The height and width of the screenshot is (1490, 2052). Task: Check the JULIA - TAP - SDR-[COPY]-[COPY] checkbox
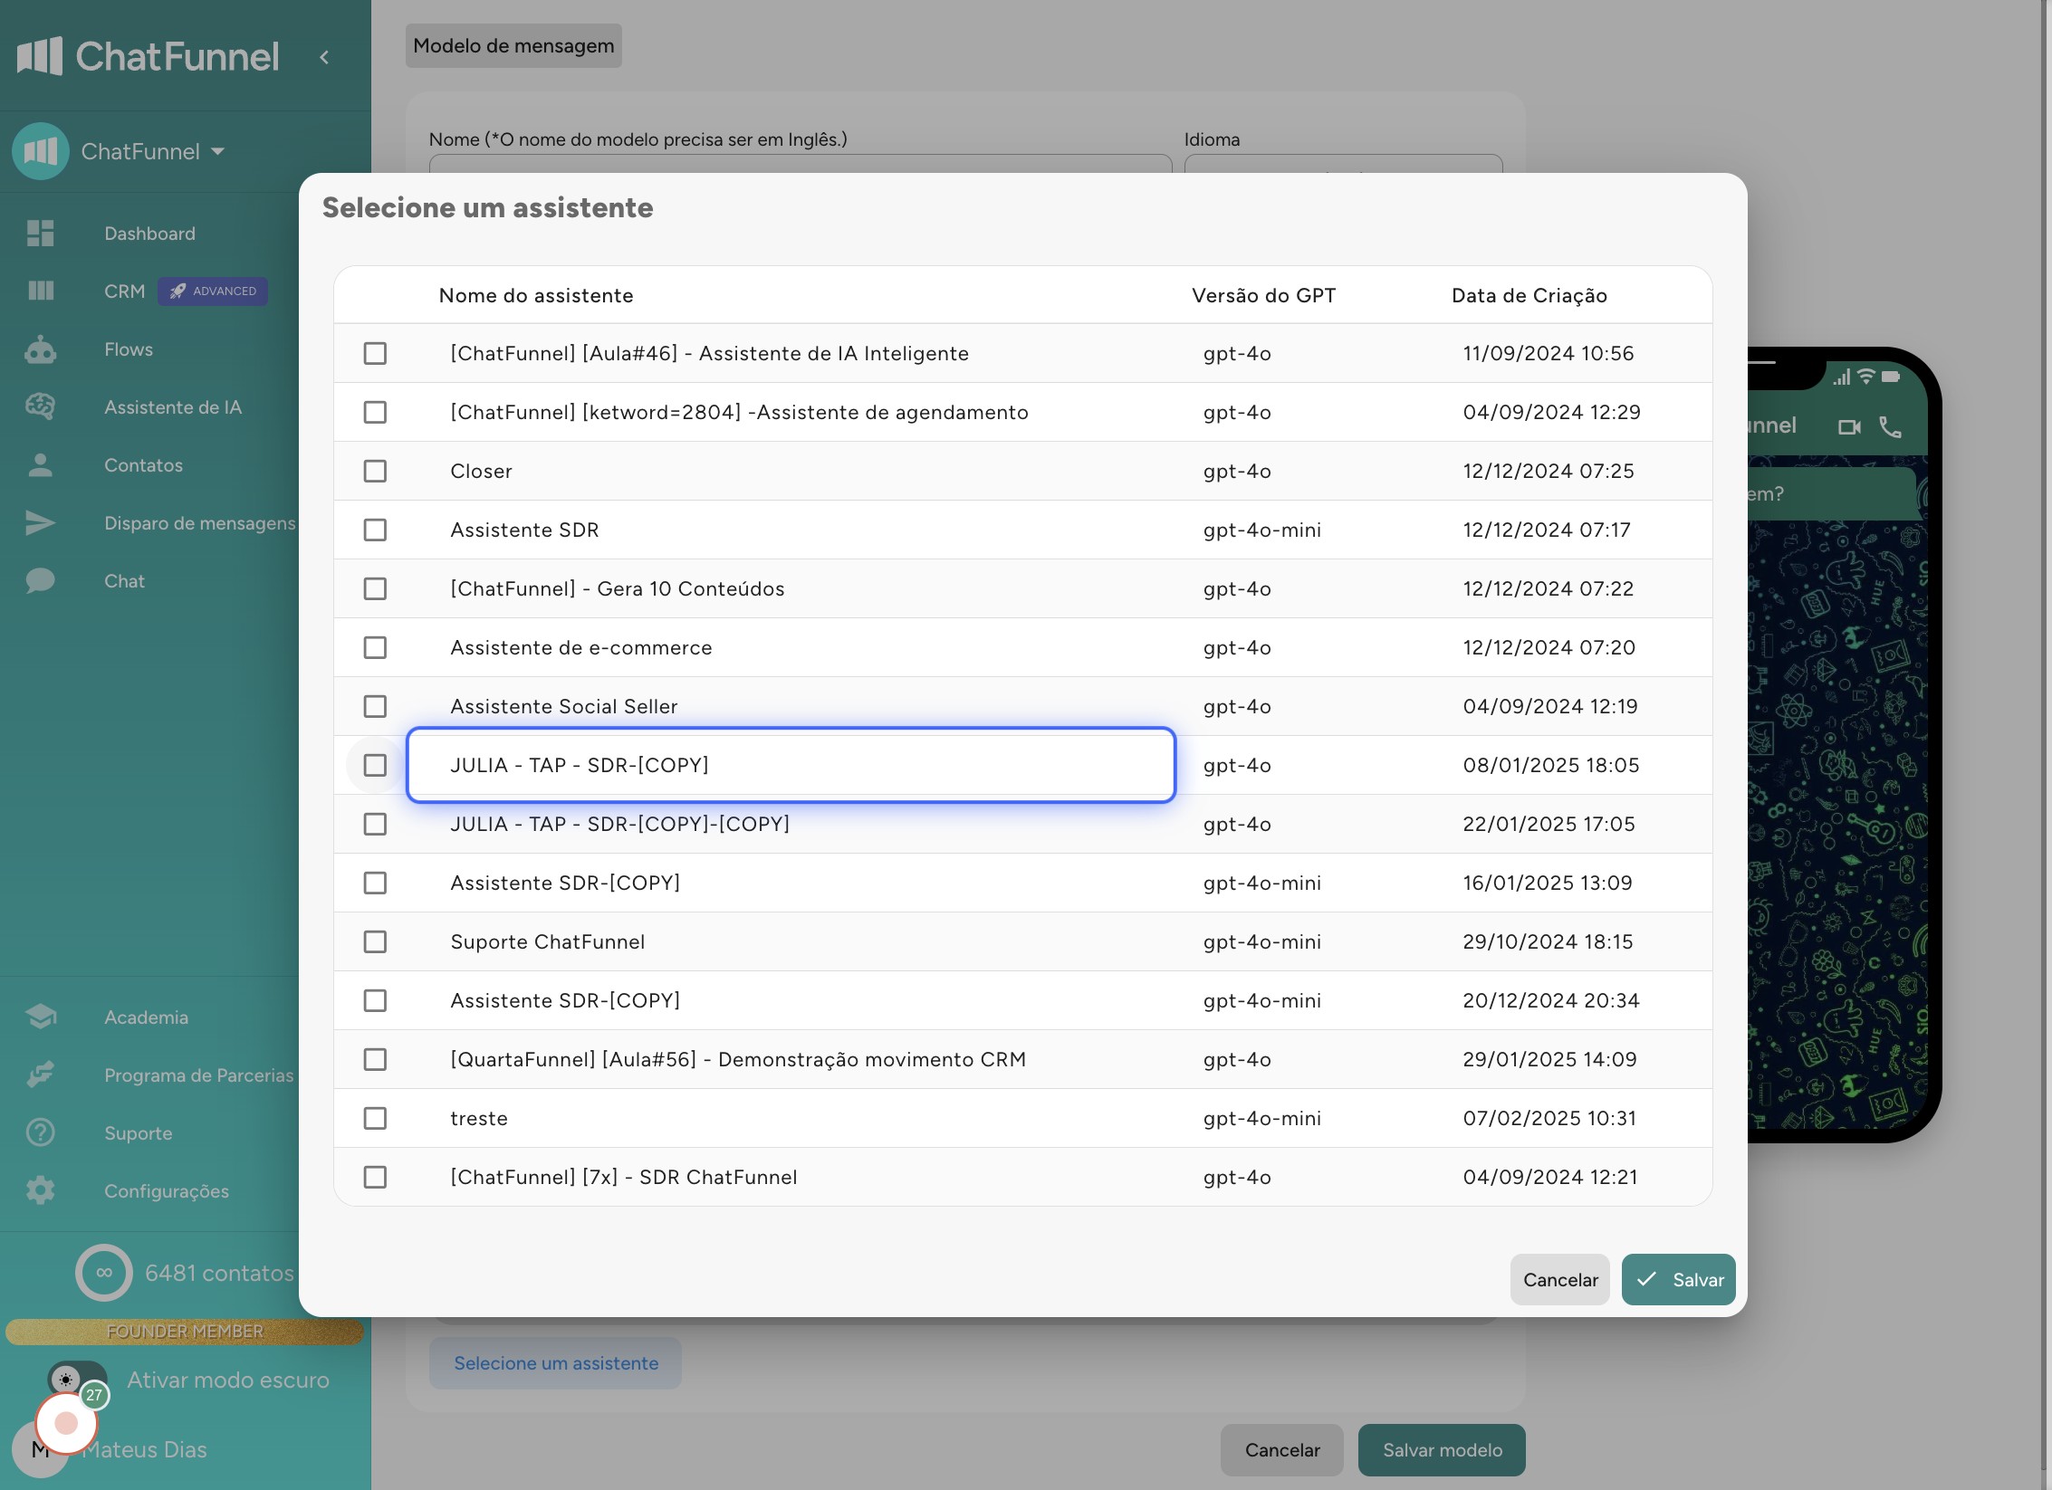tap(375, 824)
